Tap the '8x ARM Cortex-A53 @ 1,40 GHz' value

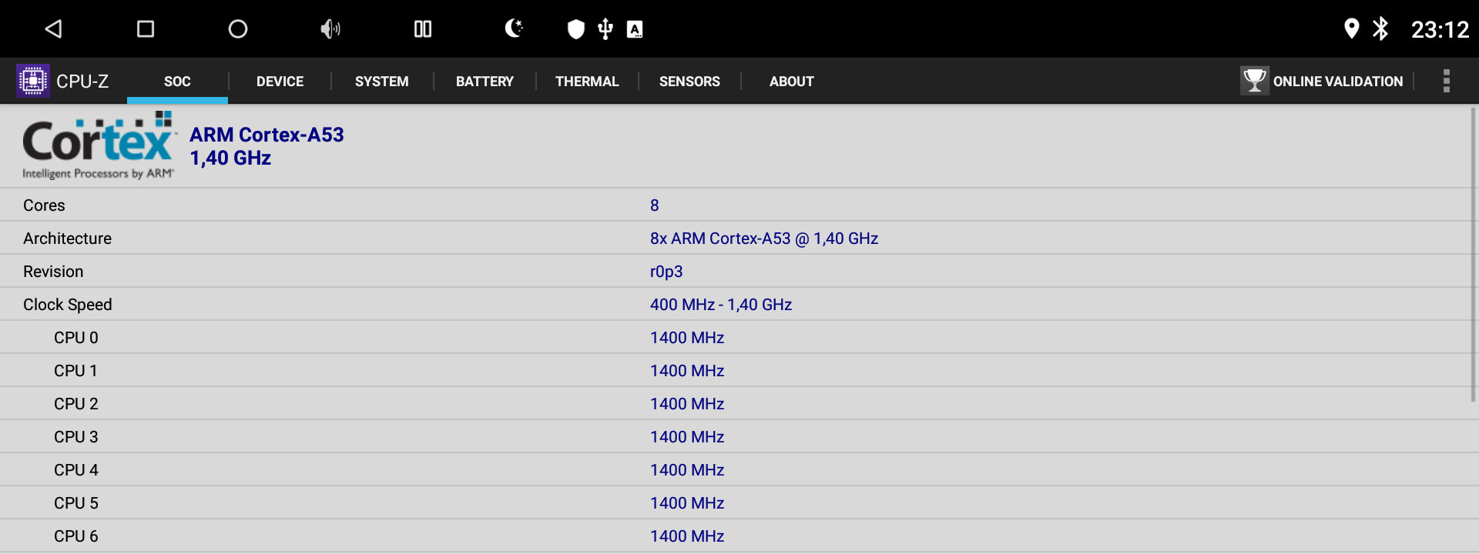(x=764, y=239)
